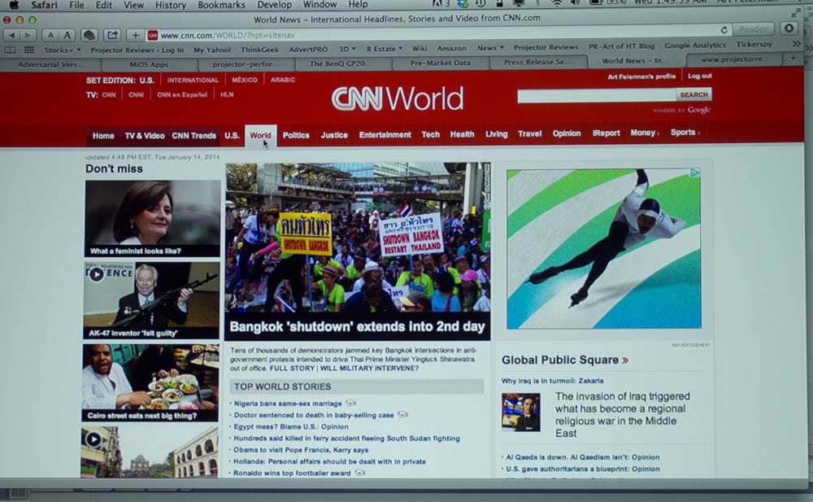The height and width of the screenshot is (502, 813).
Task: Open the My Yahoo! bookmark
Action: (x=212, y=50)
